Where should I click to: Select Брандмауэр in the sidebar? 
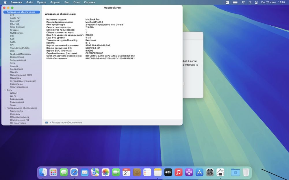point(17,99)
